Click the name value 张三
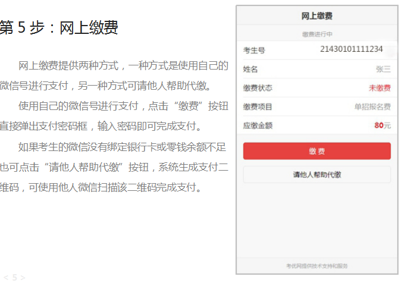 point(383,69)
